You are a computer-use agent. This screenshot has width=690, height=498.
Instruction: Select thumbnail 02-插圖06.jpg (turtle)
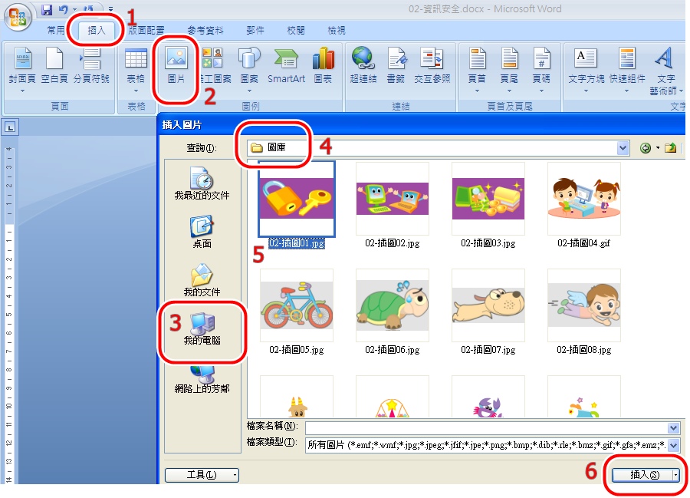point(392,305)
